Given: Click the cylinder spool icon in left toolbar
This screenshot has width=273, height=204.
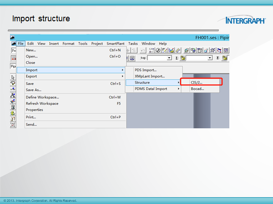Looking at the screenshot, I should 13,107.
